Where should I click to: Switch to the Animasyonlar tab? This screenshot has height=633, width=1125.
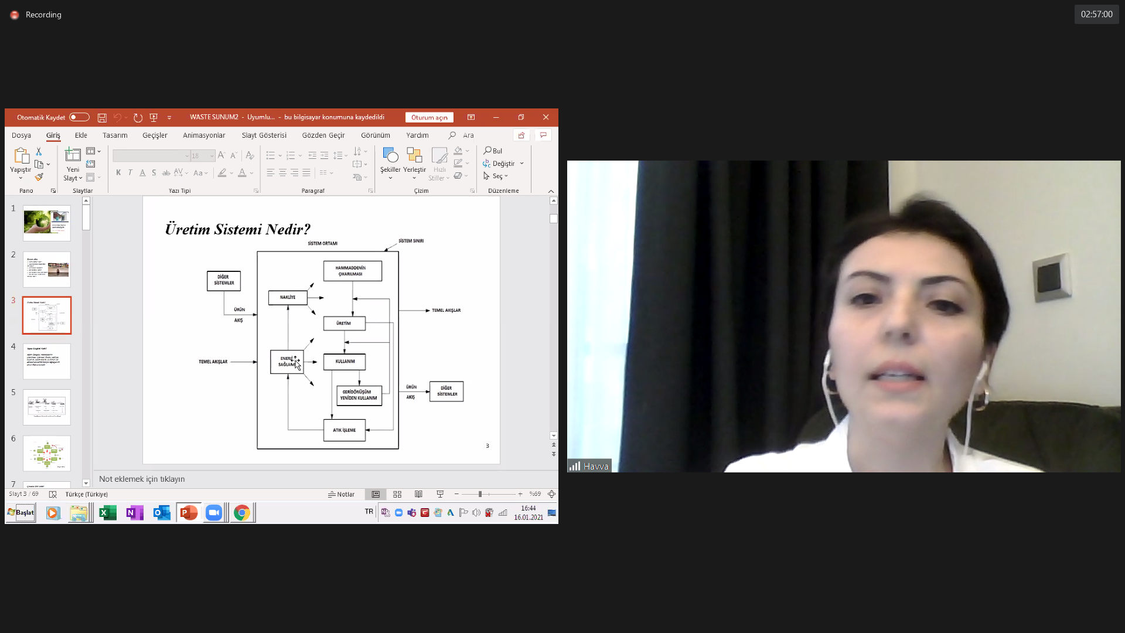(204, 135)
